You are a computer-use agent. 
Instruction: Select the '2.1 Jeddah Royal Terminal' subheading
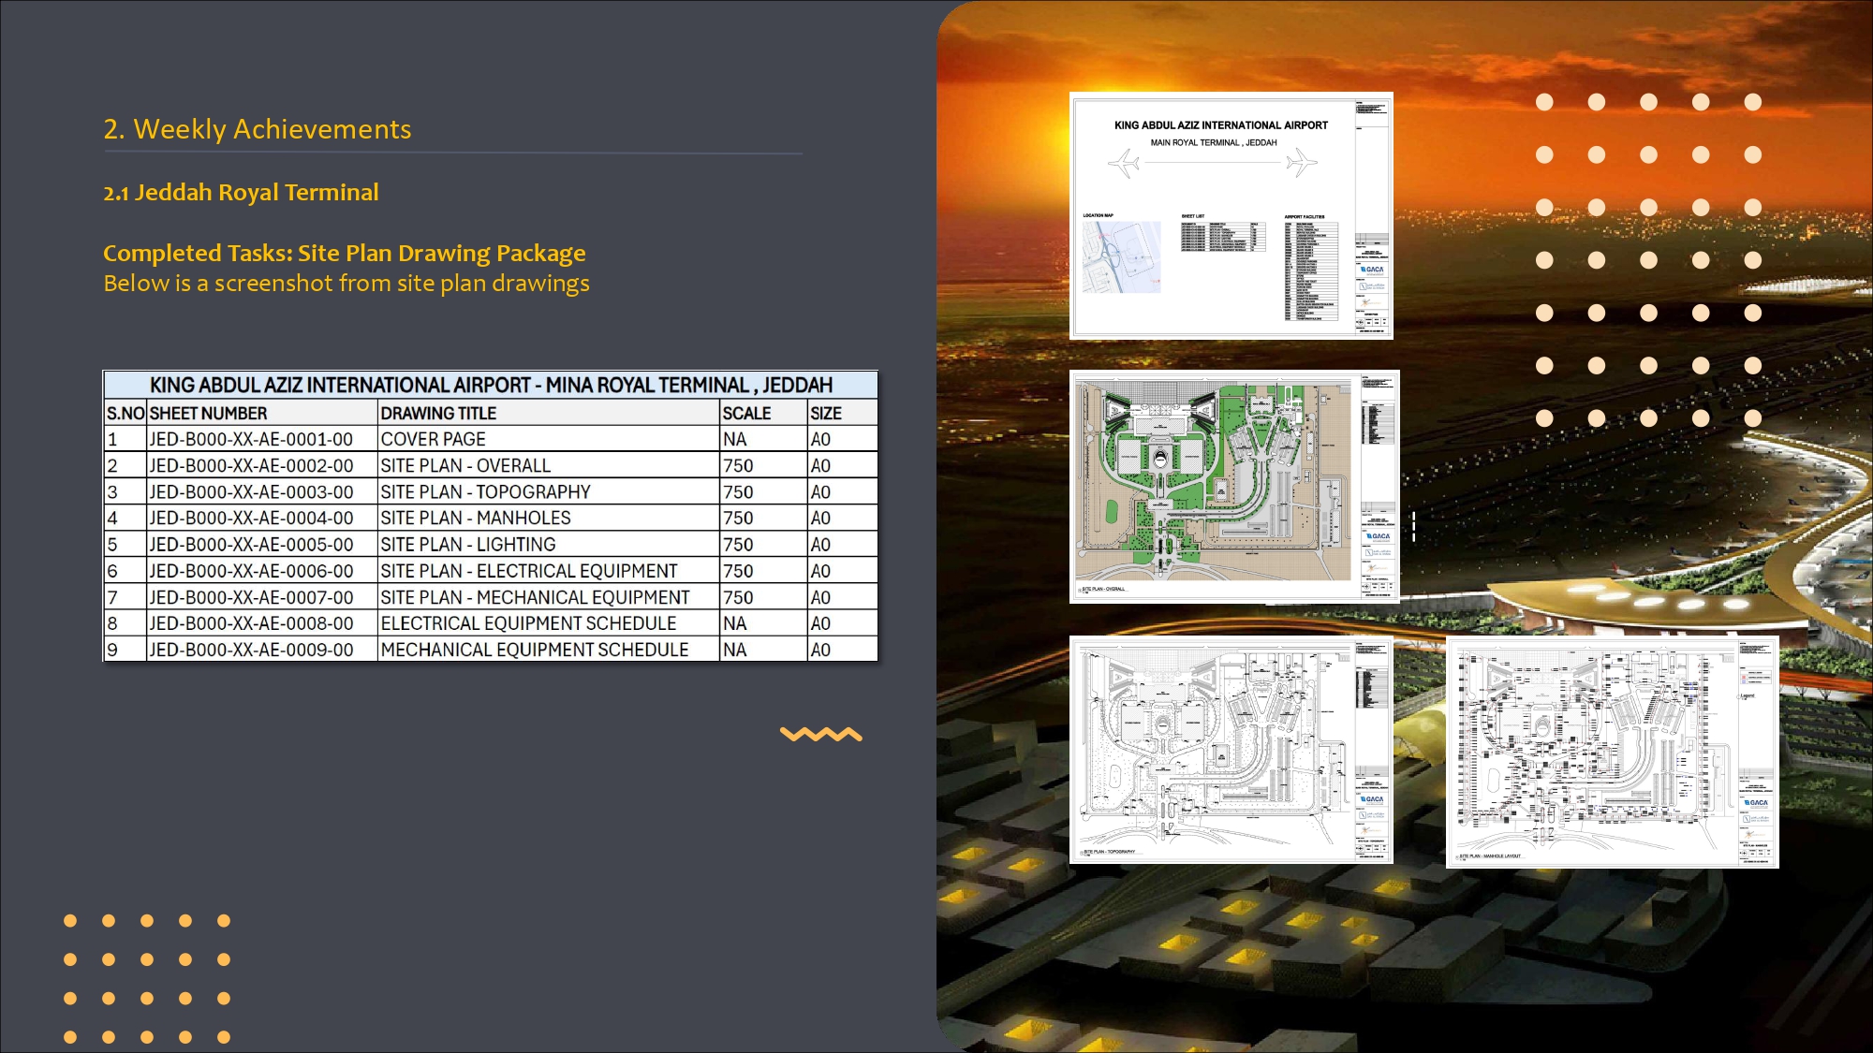point(241,193)
